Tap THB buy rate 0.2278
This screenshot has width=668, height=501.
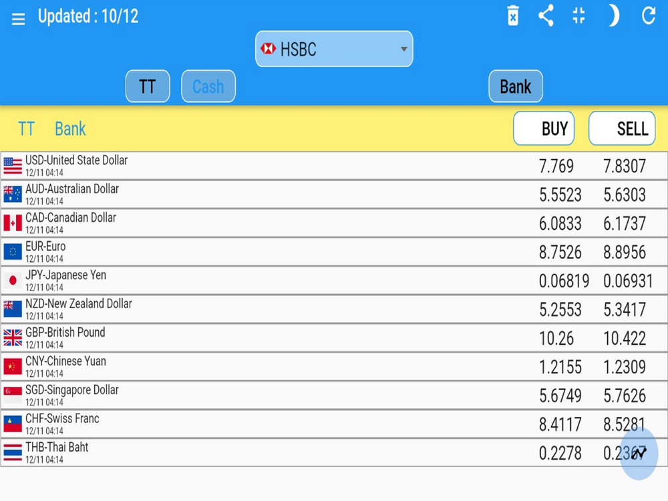click(x=560, y=453)
